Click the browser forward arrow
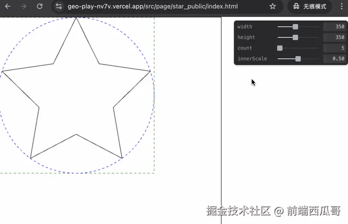This screenshot has height=224, width=348. click(x=24, y=6)
